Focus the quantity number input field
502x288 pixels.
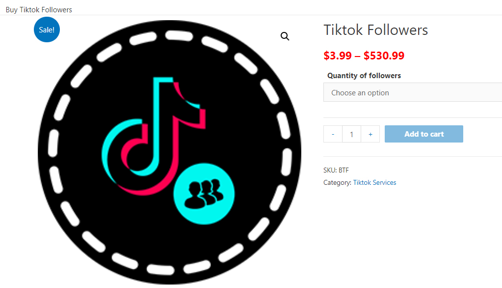tap(351, 134)
